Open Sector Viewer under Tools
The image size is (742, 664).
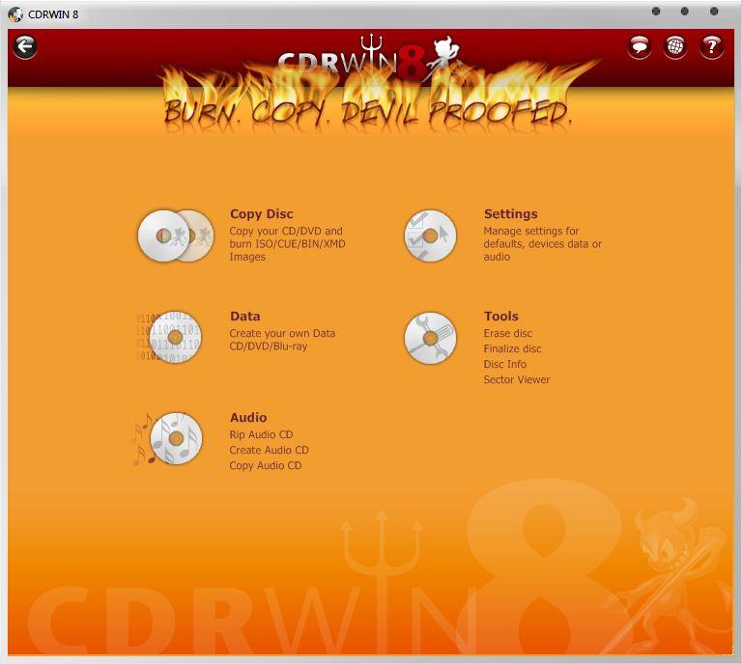(516, 379)
